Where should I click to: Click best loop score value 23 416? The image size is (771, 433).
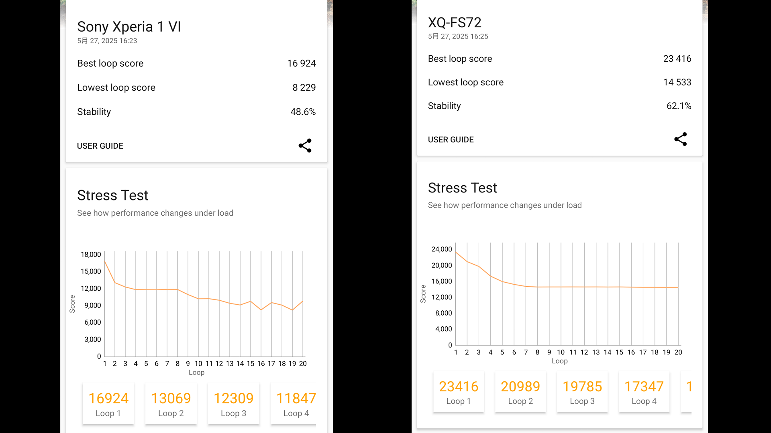coord(677,59)
